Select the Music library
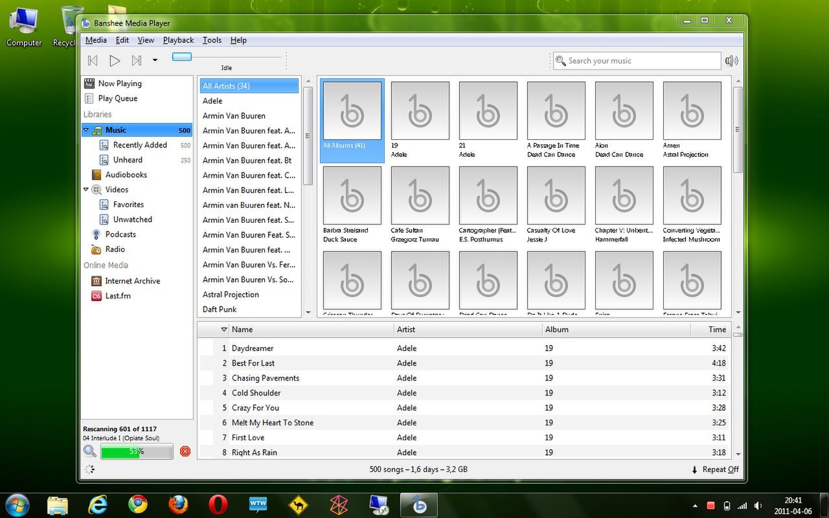 pyautogui.click(x=137, y=130)
